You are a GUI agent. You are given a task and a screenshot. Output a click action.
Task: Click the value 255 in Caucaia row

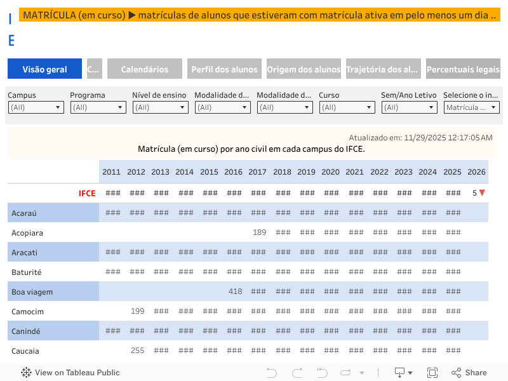pyautogui.click(x=138, y=350)
